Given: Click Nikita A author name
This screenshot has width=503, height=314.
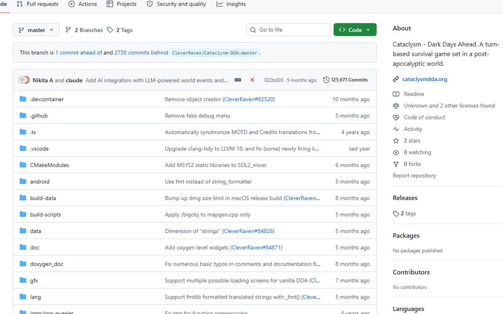Looking at the screenshot, I should coord(43,80).
